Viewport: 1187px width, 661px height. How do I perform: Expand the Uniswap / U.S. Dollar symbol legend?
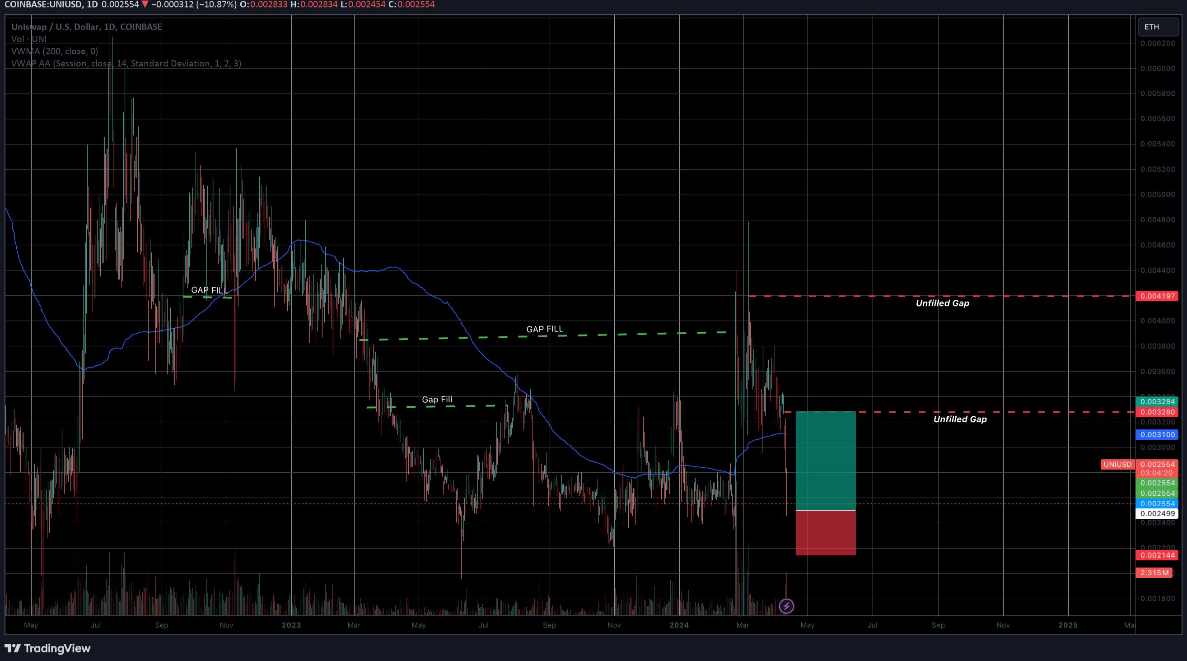55,27
